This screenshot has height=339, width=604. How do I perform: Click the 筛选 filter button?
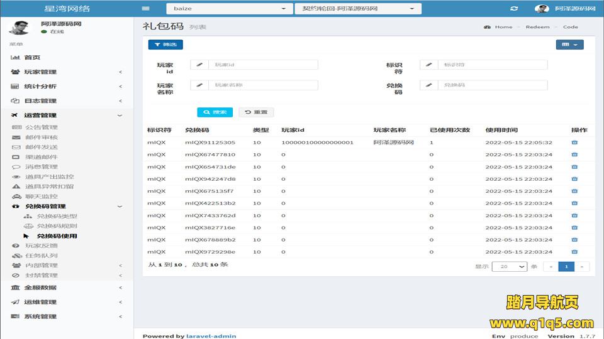tap(165, 45)
